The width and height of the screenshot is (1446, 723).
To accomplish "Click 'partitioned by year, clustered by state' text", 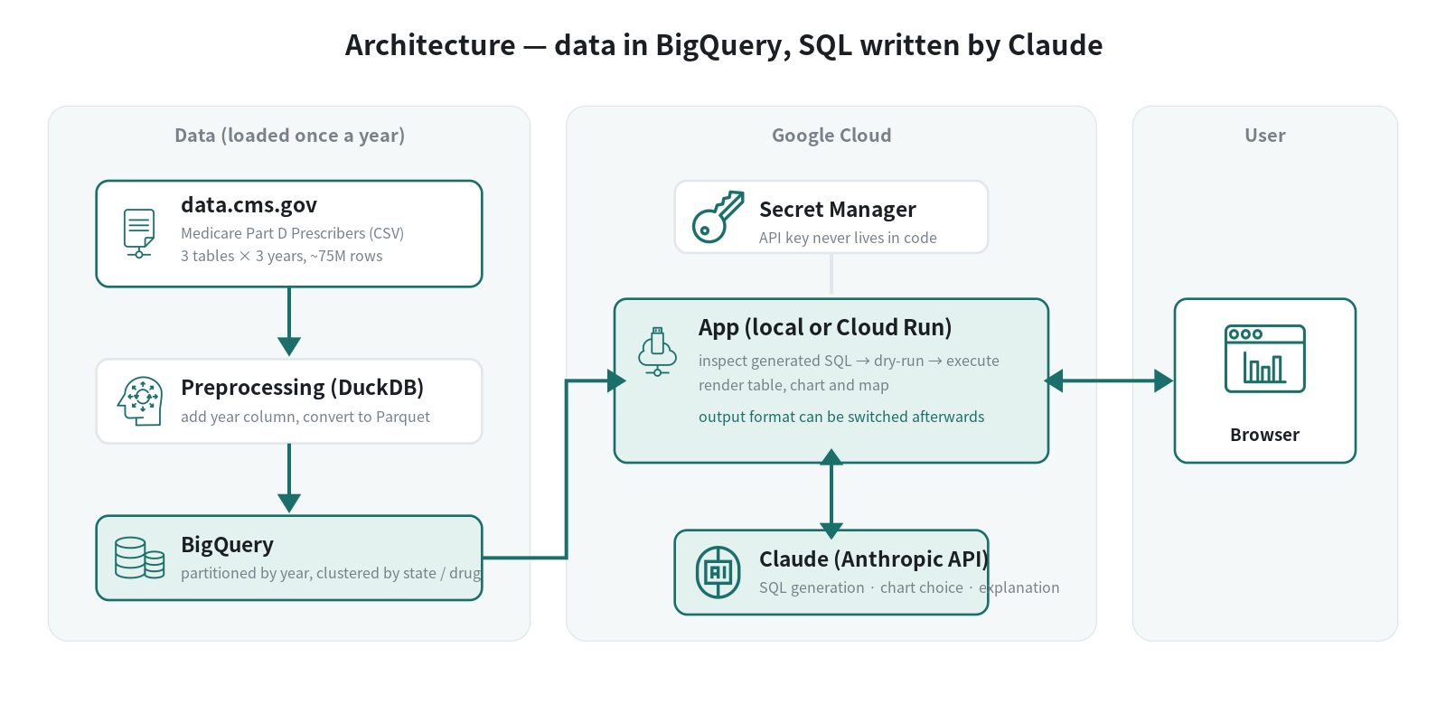I will point(308,573).
